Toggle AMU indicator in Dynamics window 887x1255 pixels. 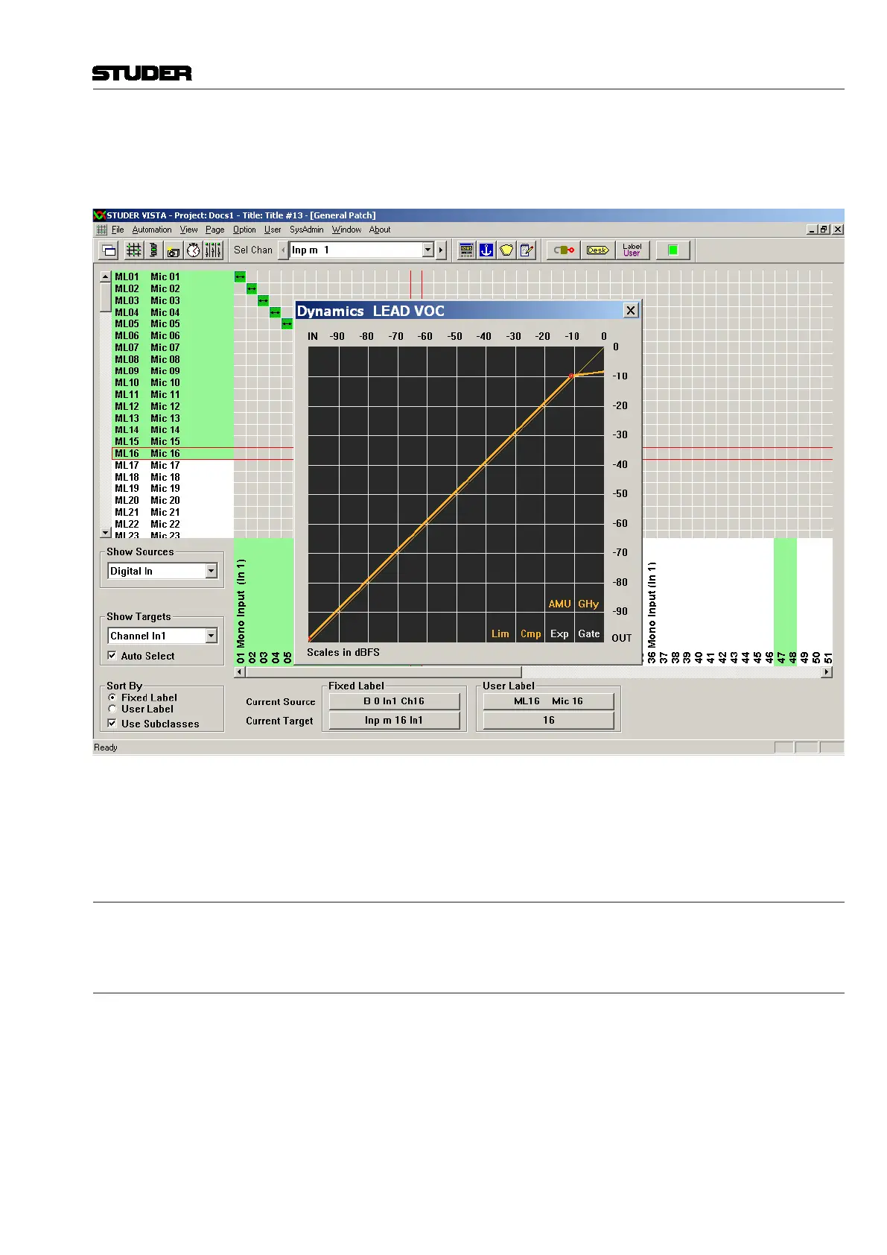point(559,604)
